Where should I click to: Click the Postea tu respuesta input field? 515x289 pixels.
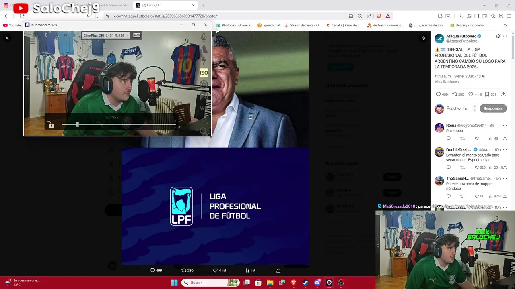457,108
